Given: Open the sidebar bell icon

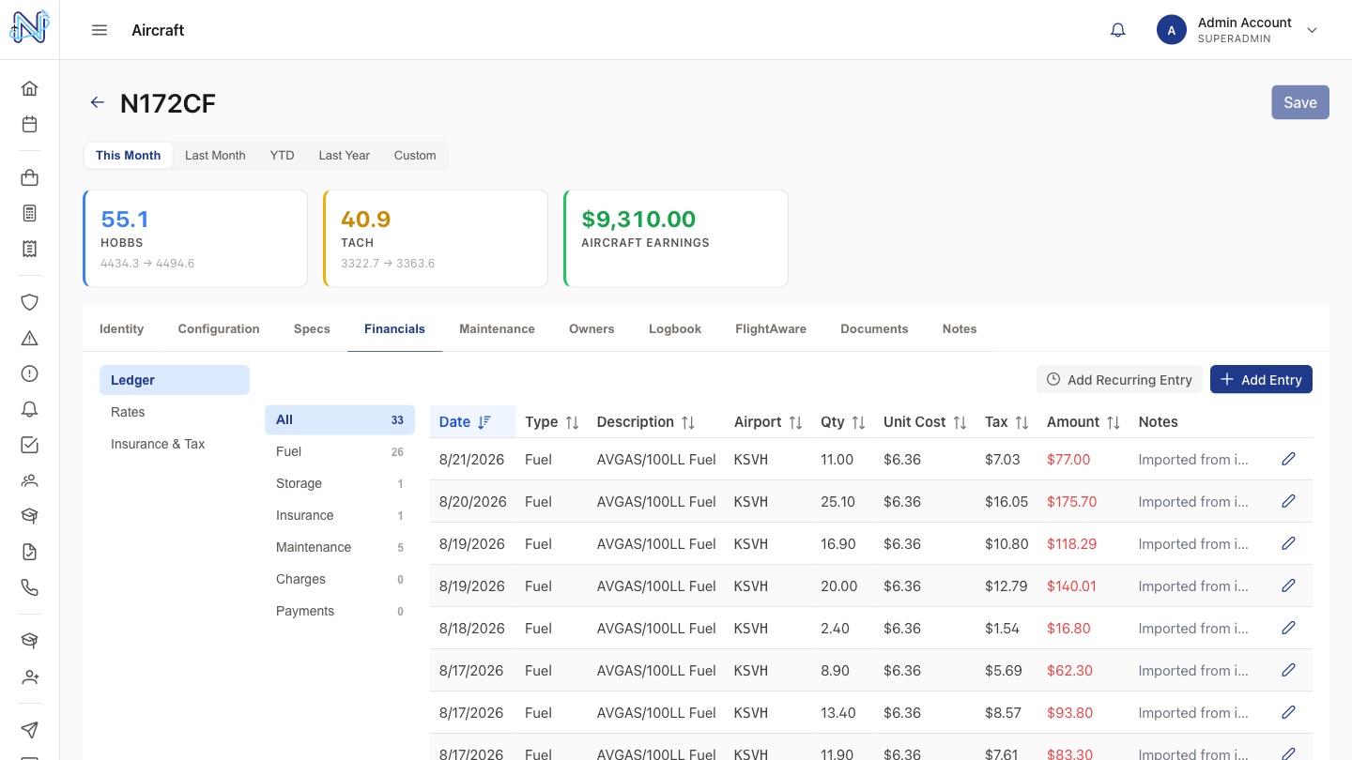Looking at the screenshot, I should tap(30, 409).
